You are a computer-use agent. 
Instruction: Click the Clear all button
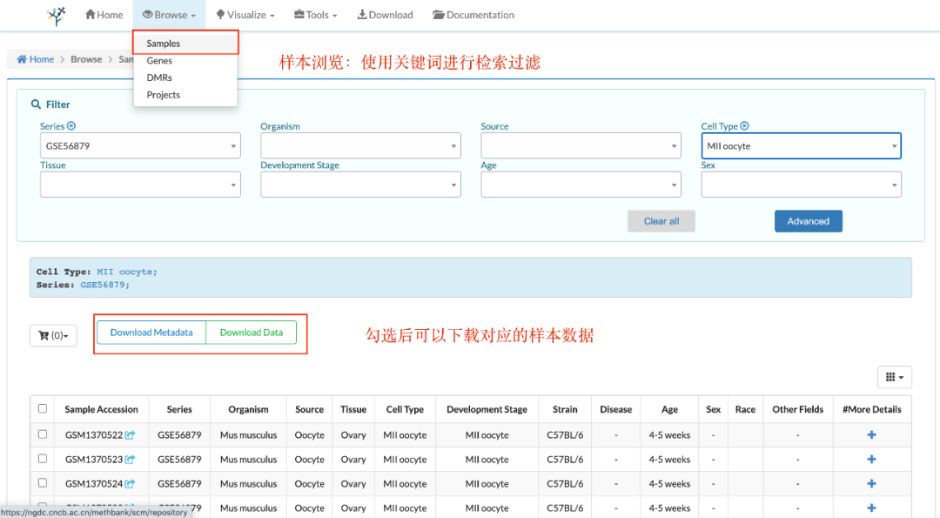tap(661, 221)
